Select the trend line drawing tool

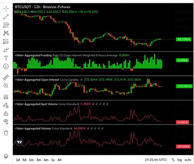pyautogui.click(x=6, y=17)
